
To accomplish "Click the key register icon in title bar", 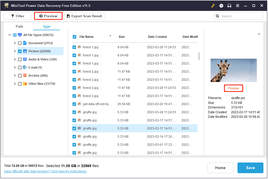I will point(213,6).
